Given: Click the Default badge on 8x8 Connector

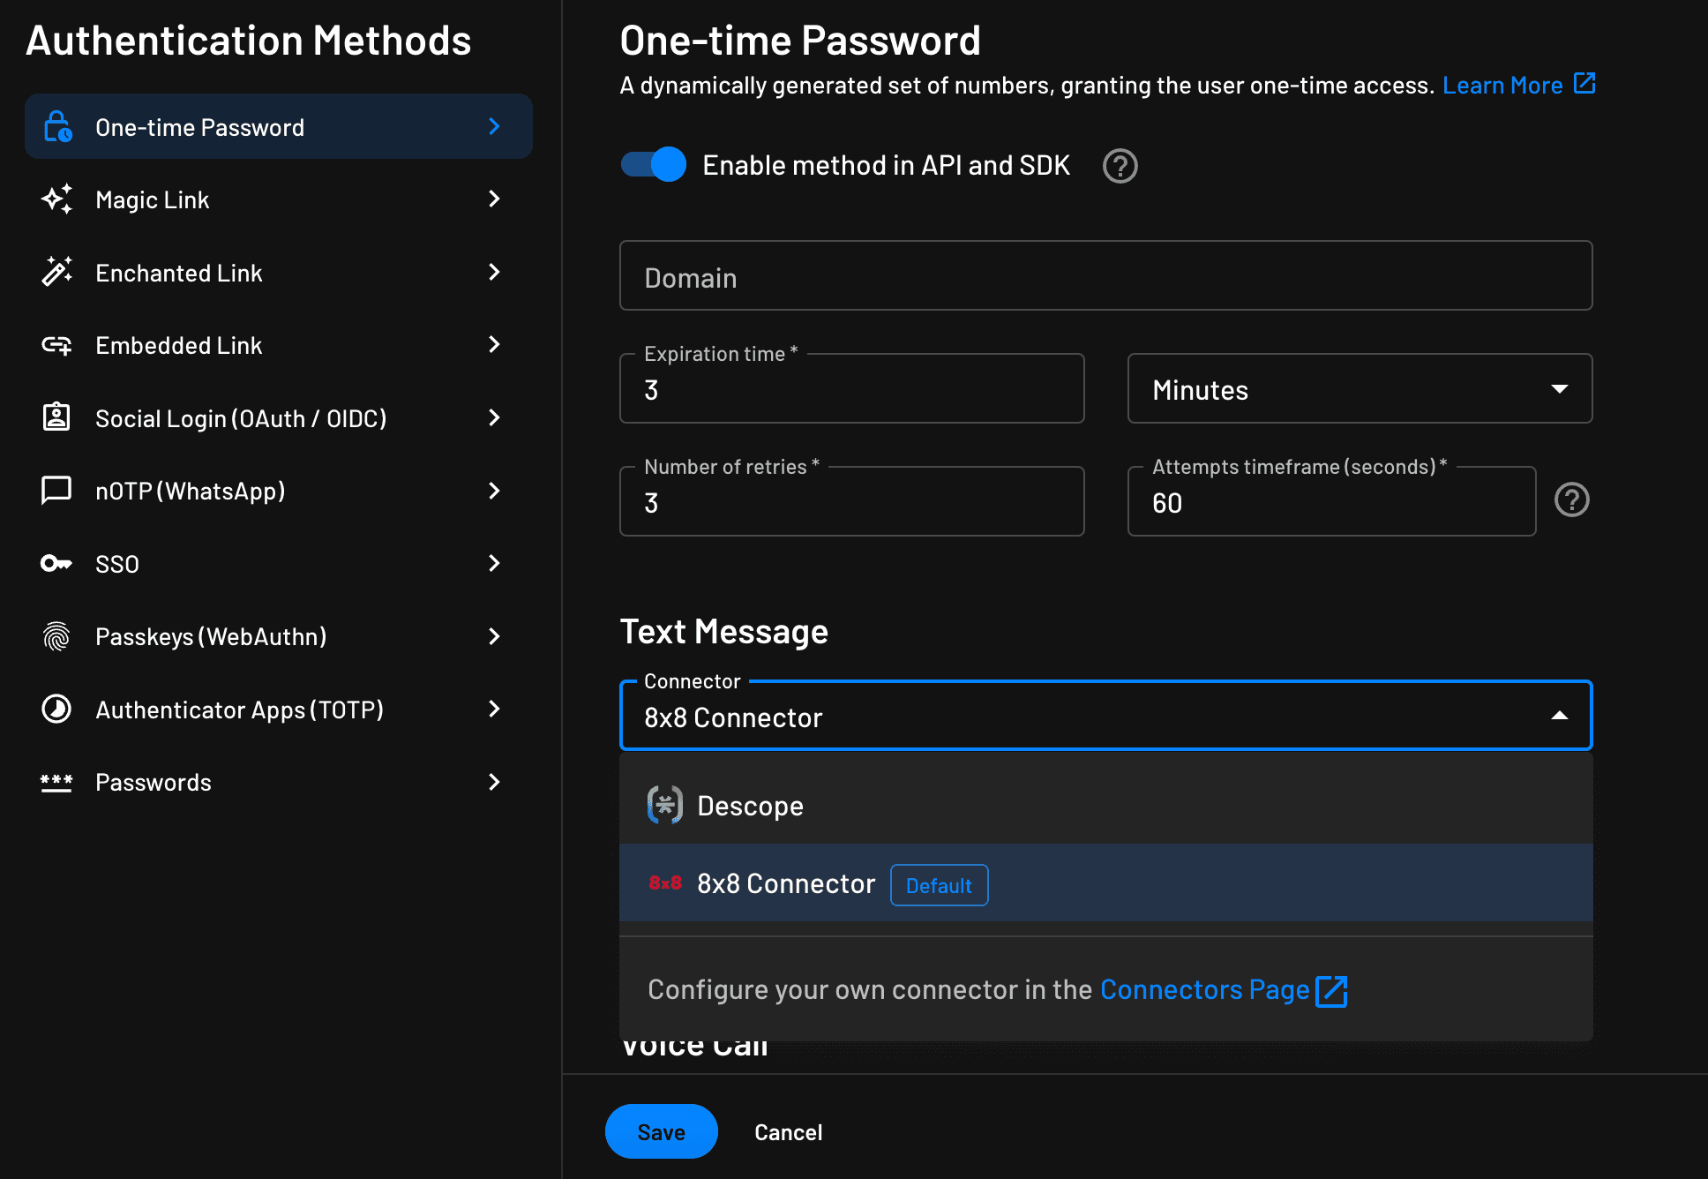Looking at the screenshot, I should [939, 885].
